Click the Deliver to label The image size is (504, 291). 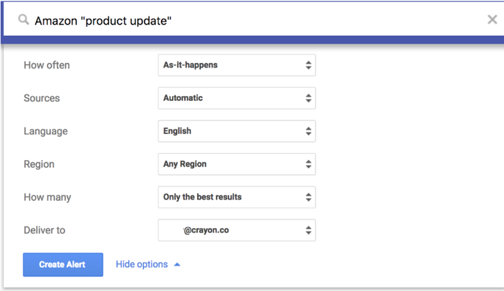coord(45,230)
